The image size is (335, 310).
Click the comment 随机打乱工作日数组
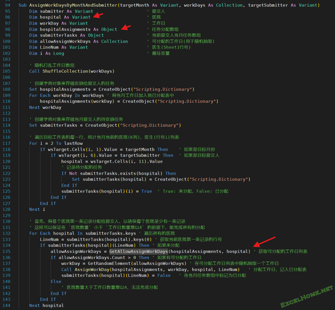tap(55, 65)
